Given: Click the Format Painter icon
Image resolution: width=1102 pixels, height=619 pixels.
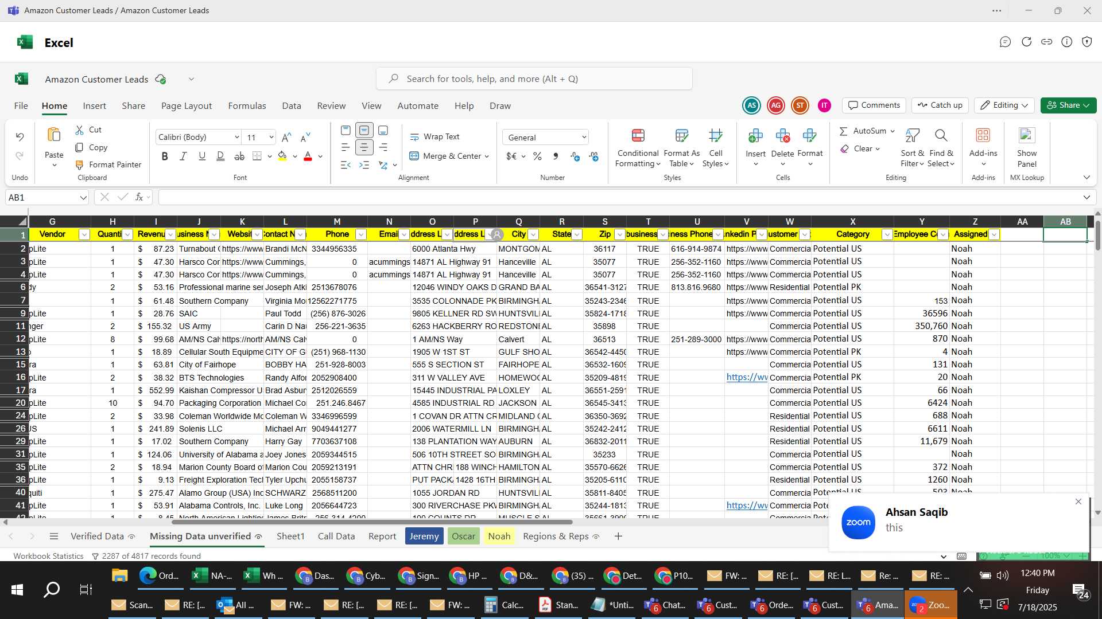Looking at the screenshot, I should pyautogui.click(x=79, y=165).
